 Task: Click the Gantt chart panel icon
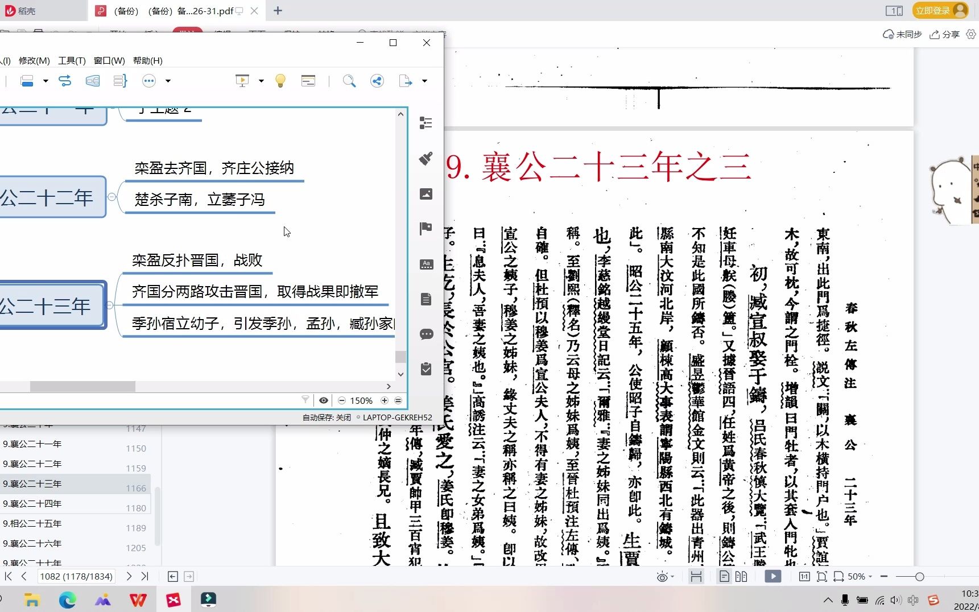pyautogui.click(x=308, y=81)
